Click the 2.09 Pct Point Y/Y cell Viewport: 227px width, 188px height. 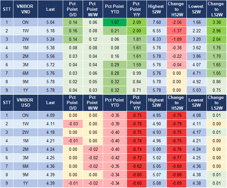[x=135, y=22]
